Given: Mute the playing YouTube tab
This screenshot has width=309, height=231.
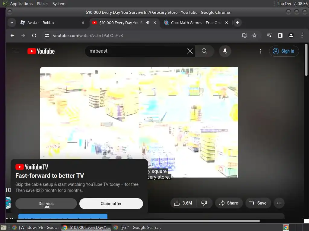Looking at the screenshot, I should coord(147,23).
